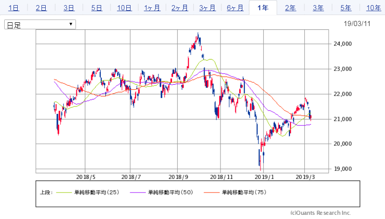The height and width of the screenshot is (219, 385).
Task: Click the 21,000 price axis label
Action: [343, 119]
